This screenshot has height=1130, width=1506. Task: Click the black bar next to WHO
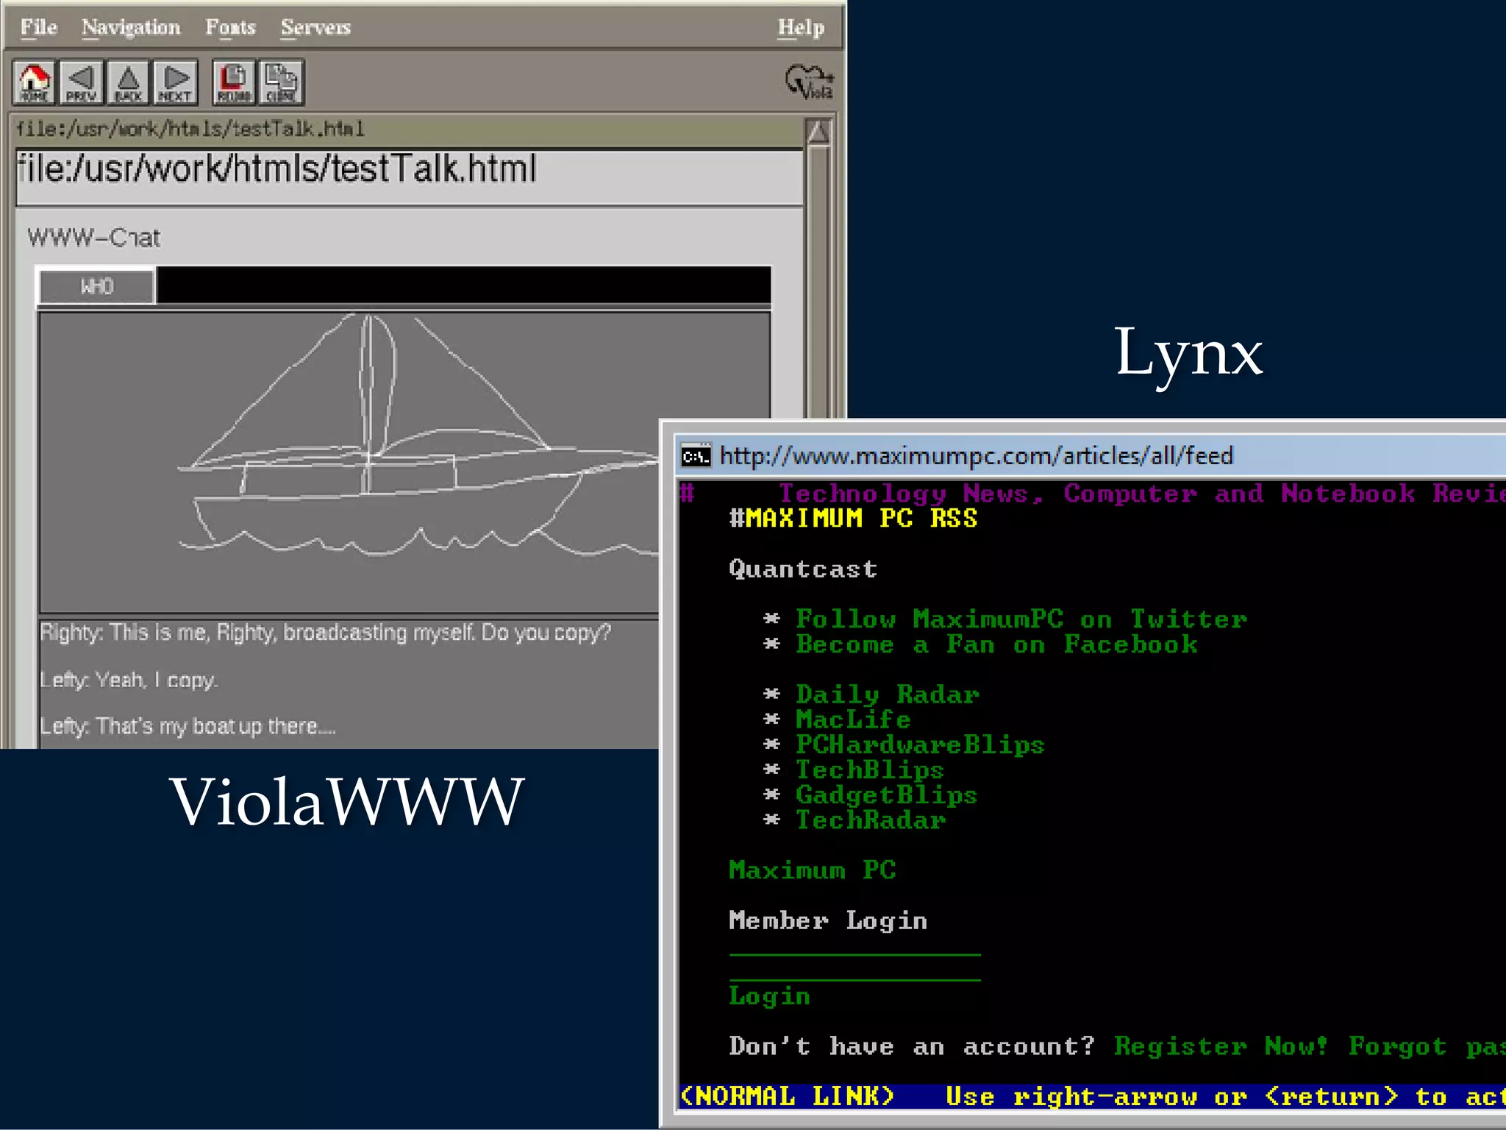463,285
